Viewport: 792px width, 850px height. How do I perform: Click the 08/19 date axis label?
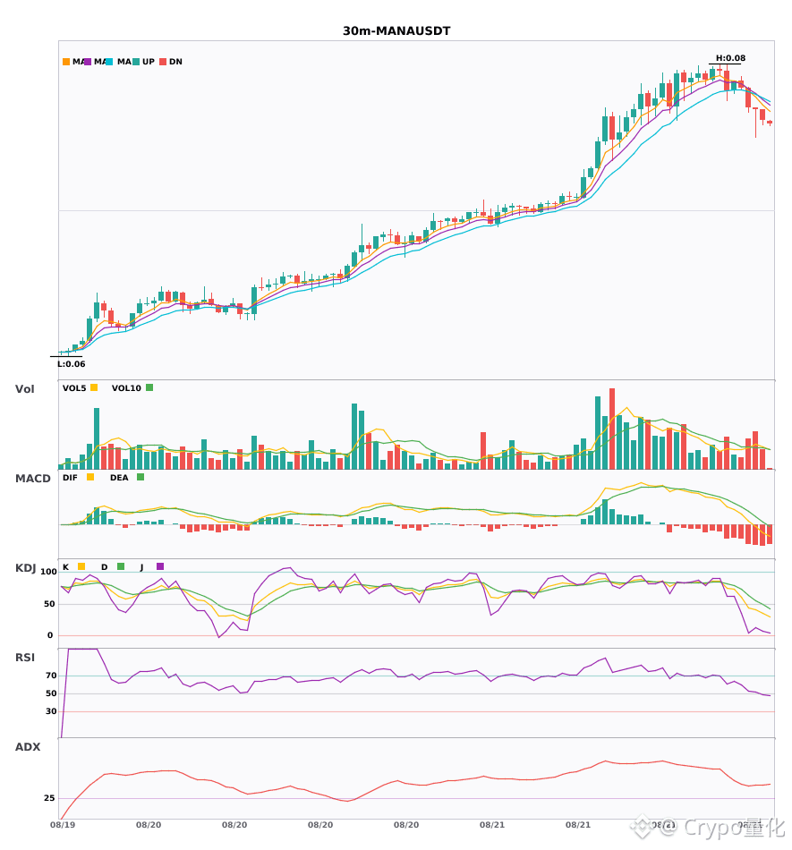[x=63, y=825]
